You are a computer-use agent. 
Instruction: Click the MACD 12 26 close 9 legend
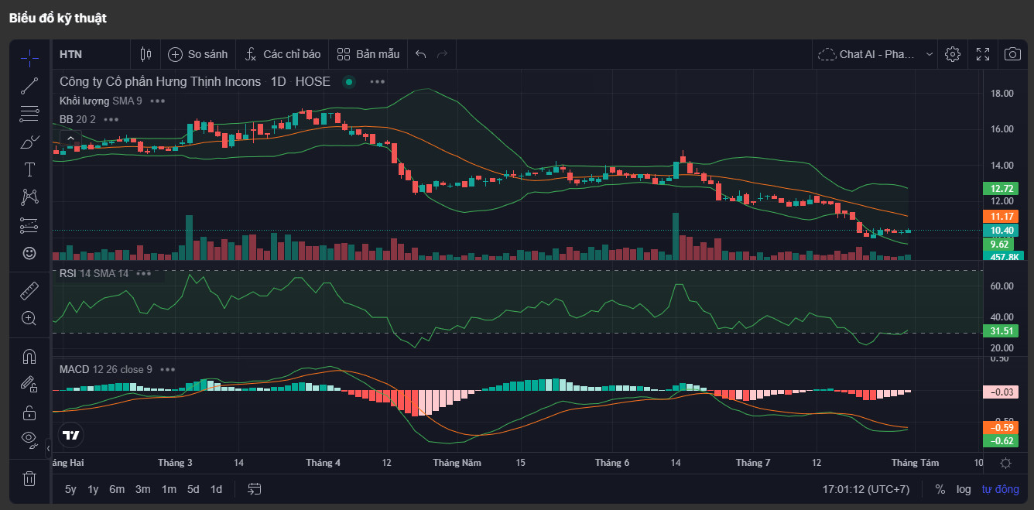[x=106, y=369]
